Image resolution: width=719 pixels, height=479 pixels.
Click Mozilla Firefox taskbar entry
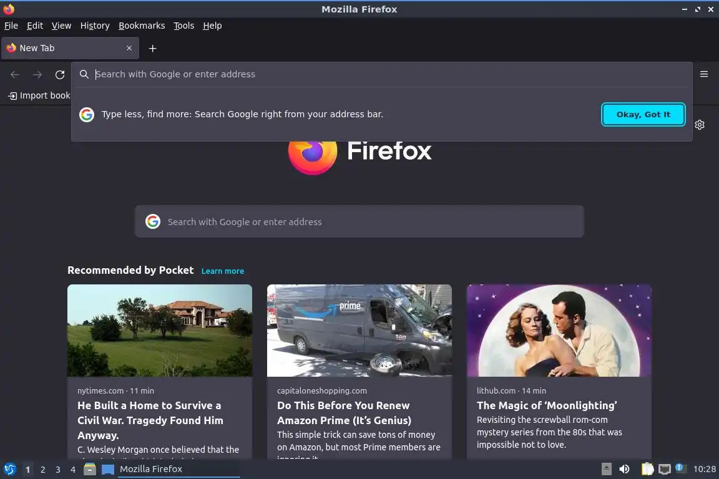point(179,470)
